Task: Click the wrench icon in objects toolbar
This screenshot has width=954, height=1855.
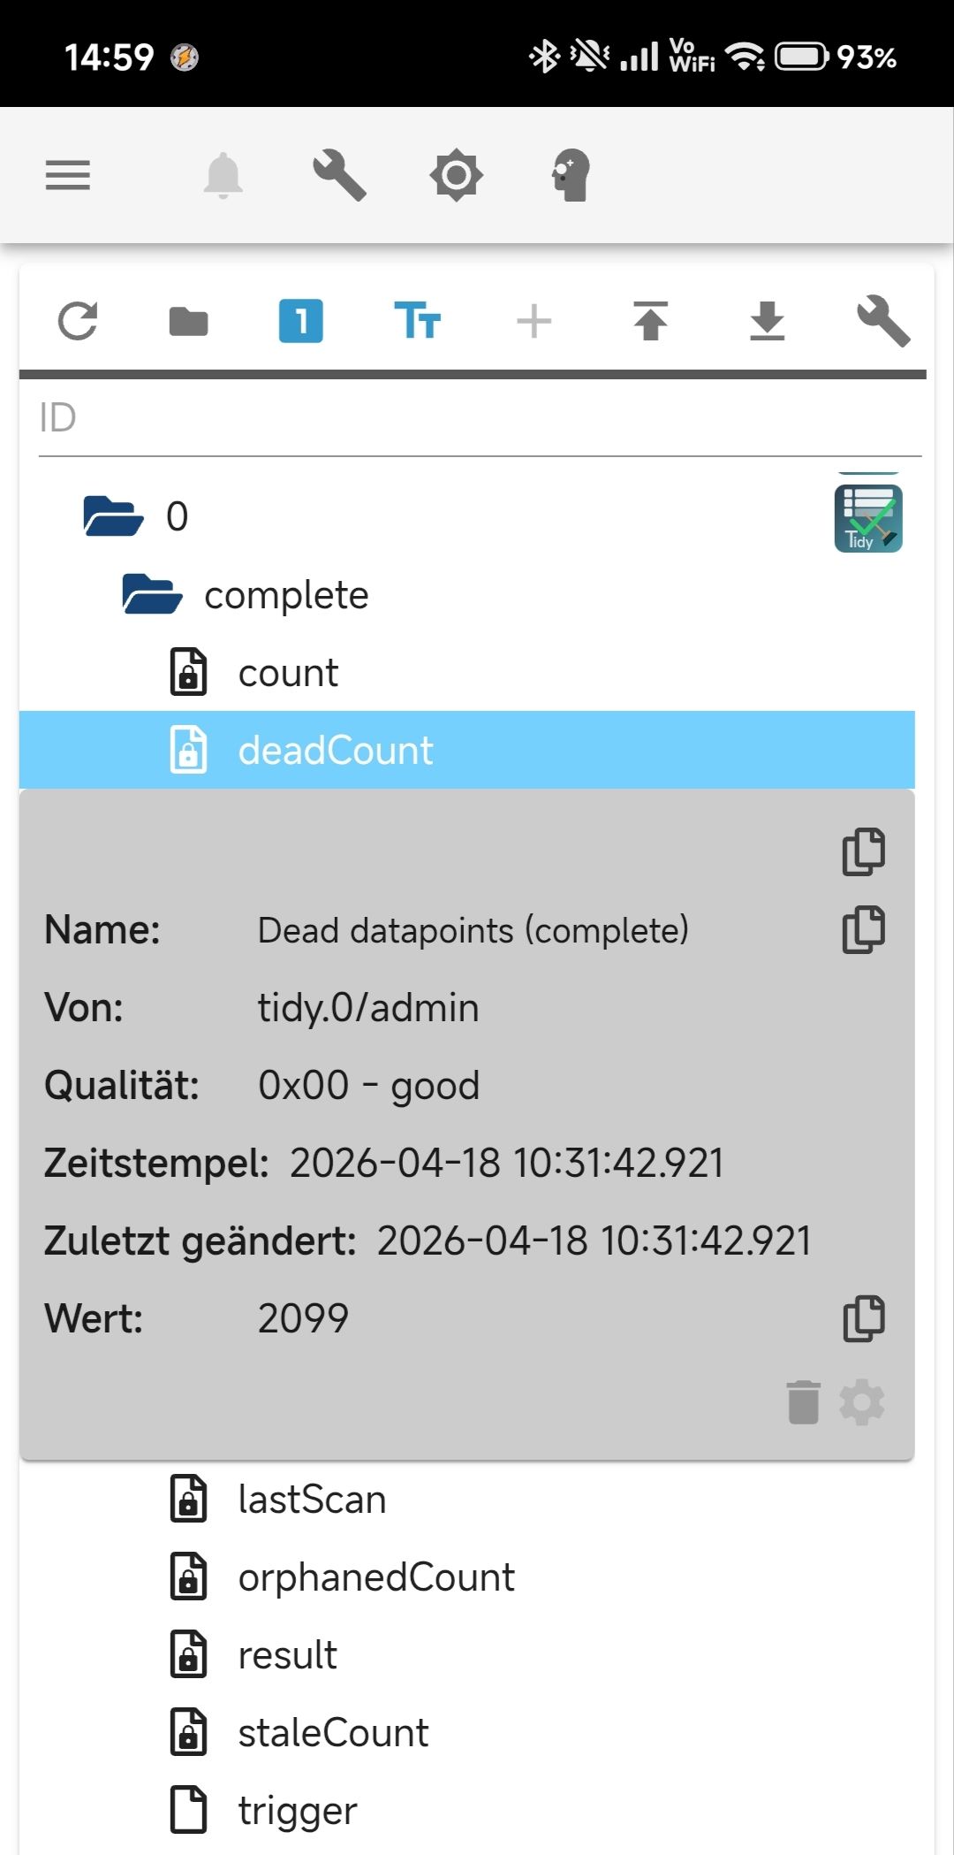Action: (883, 321)
